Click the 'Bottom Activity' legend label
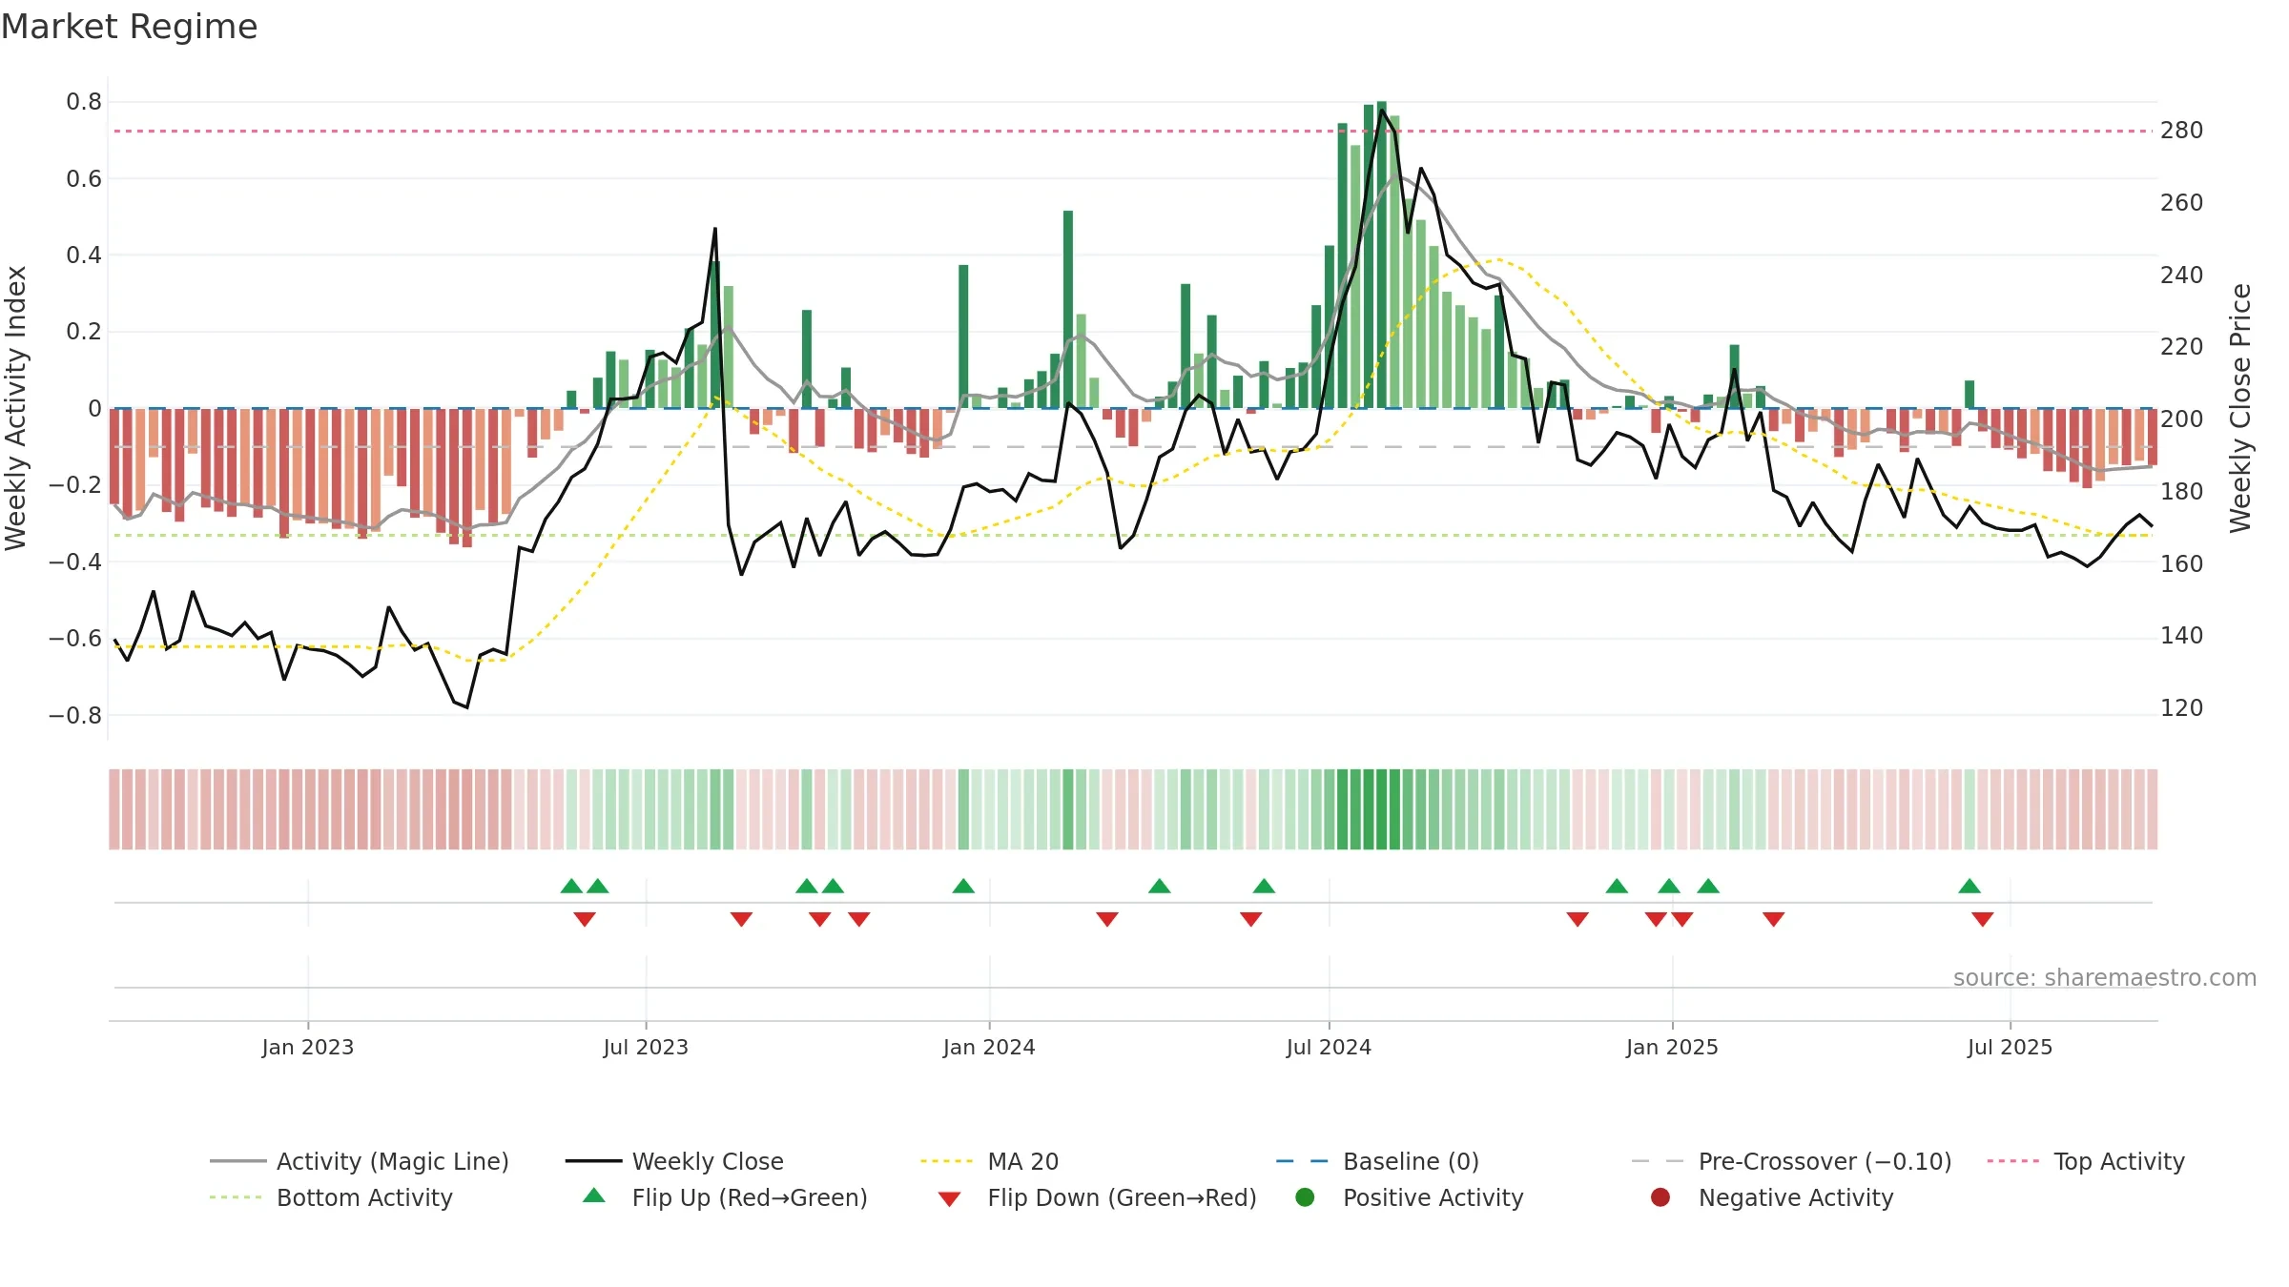Screen dimensions: 2289x1287 coord(364,1197)
